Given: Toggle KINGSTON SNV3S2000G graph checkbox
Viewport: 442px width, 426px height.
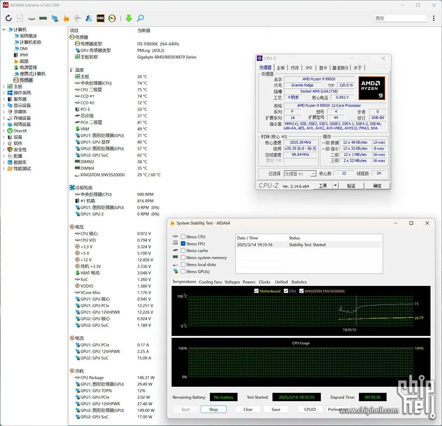Looking at the screenshot, I should point(301,291).
